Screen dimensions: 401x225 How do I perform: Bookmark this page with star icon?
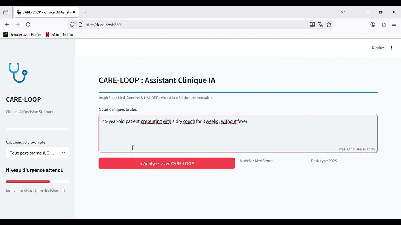coord(329,25)
